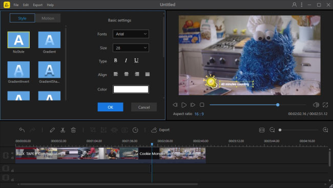Image resolution: width=333 pixels, height=188 pixels.
Task: Open the Fonts dropdown showing Arial
Action: pos(131,34)
